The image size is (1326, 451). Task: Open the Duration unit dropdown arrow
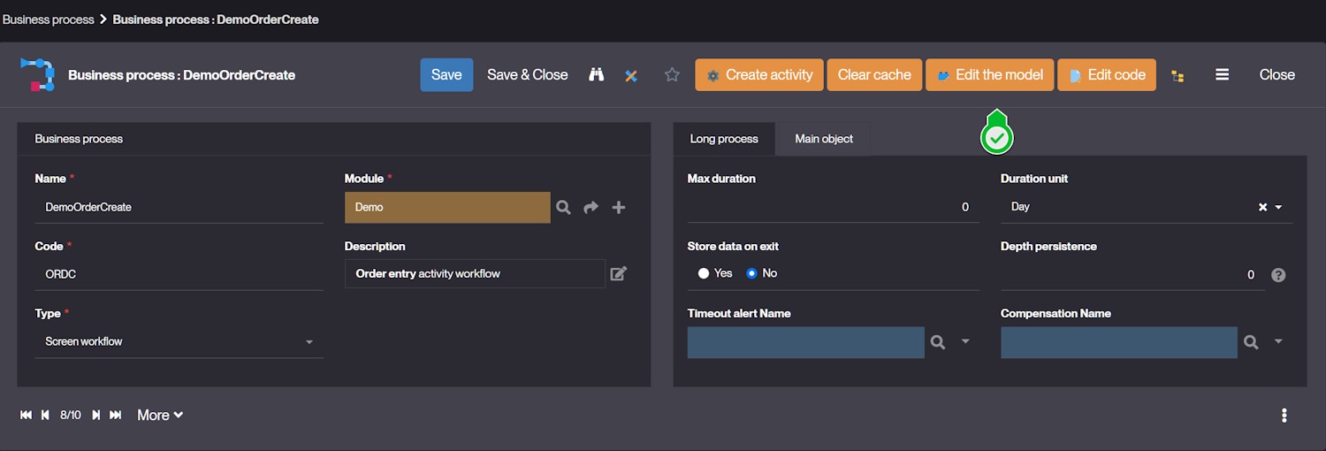1278,207
